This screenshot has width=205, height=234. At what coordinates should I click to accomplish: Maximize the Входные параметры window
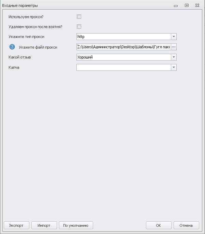[187, 5]
